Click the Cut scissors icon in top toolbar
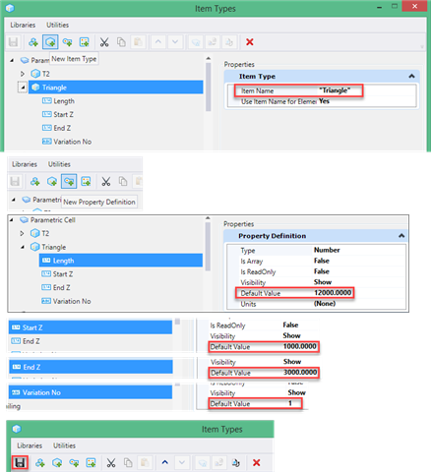This screenshot has width=431, height=472. coord(104,42)
